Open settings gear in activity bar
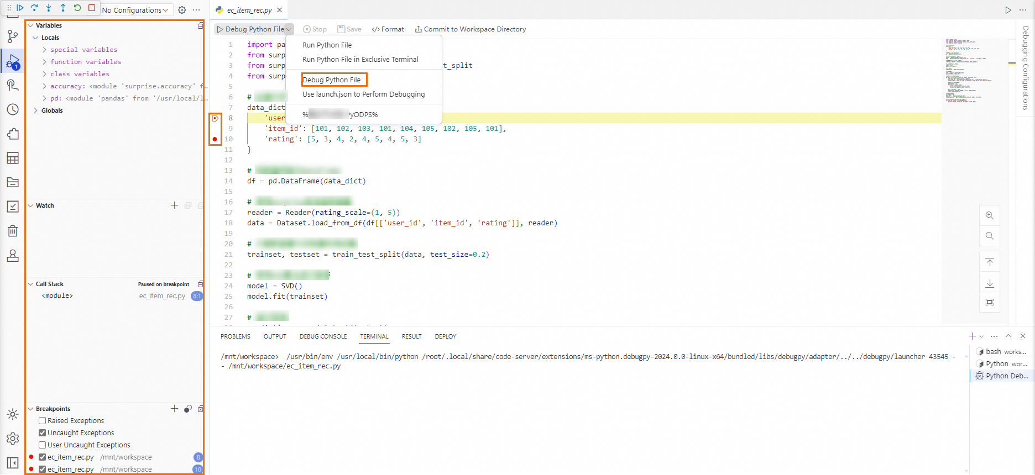1035x475 pixels. point(13,439)
